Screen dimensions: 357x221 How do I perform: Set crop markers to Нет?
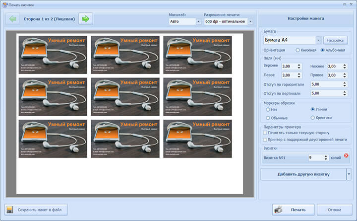coord(268,109)
